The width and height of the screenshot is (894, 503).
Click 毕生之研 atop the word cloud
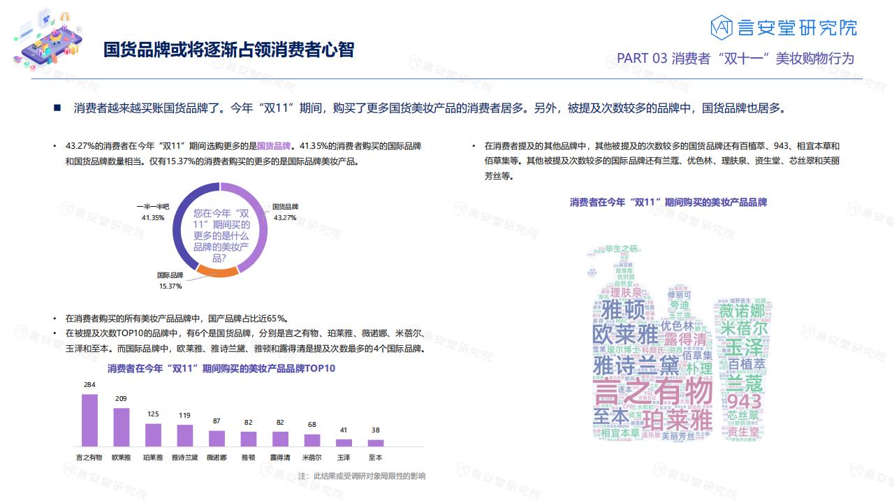[x=622, y=249]
